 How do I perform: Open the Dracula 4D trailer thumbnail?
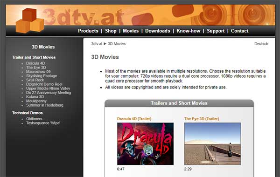[145, 143]
